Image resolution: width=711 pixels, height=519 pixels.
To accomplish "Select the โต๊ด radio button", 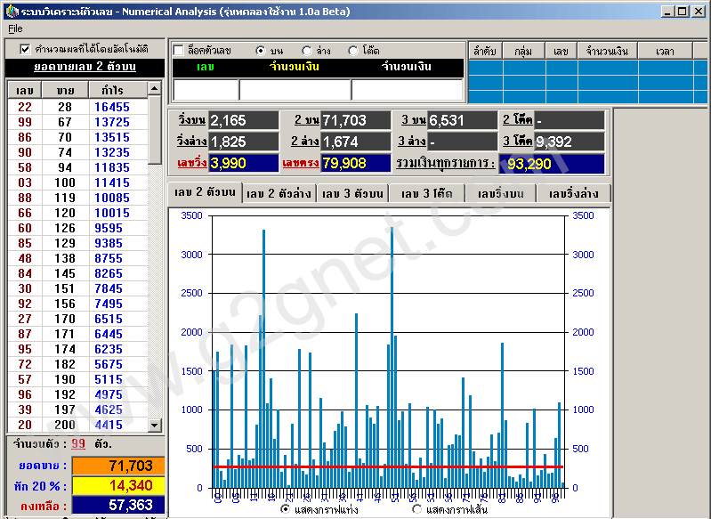I will (353, 51).
